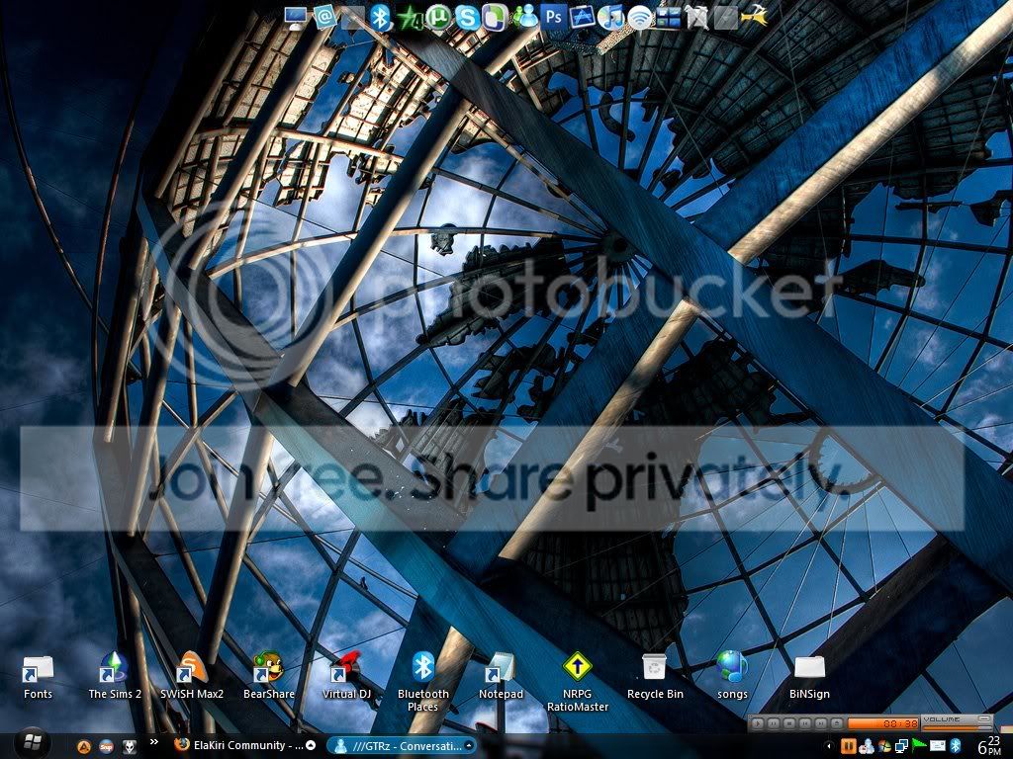Image resolution: width=1013 pixels, height=759 pixels.
Task: Select the songs desktop icon
Action: pyautogui.click(x=732, y=676)
